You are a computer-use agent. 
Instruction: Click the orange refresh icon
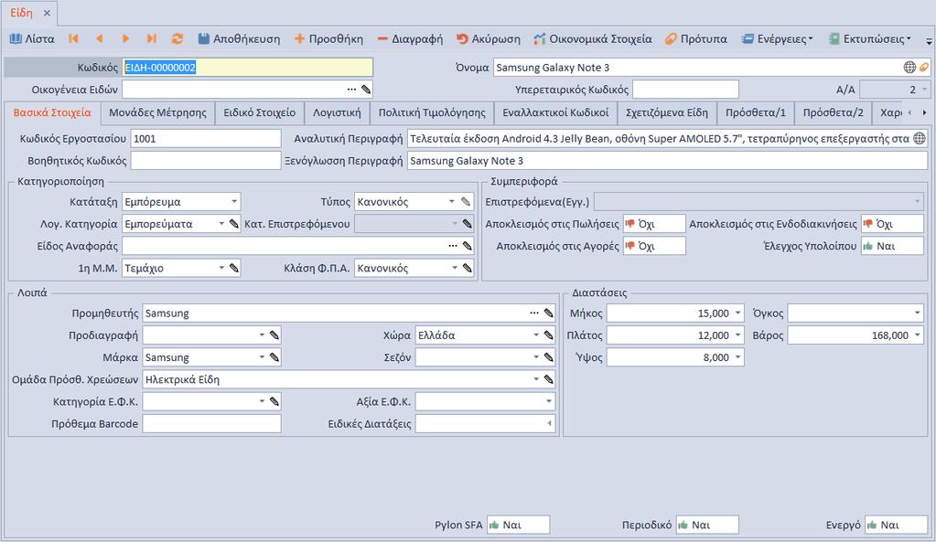(178, 38)
